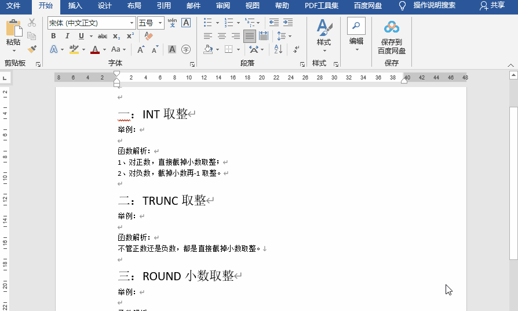The width and height of the screenshot is (518, 311).
Task: Click the 共享 share button
Action: (492, 6)
